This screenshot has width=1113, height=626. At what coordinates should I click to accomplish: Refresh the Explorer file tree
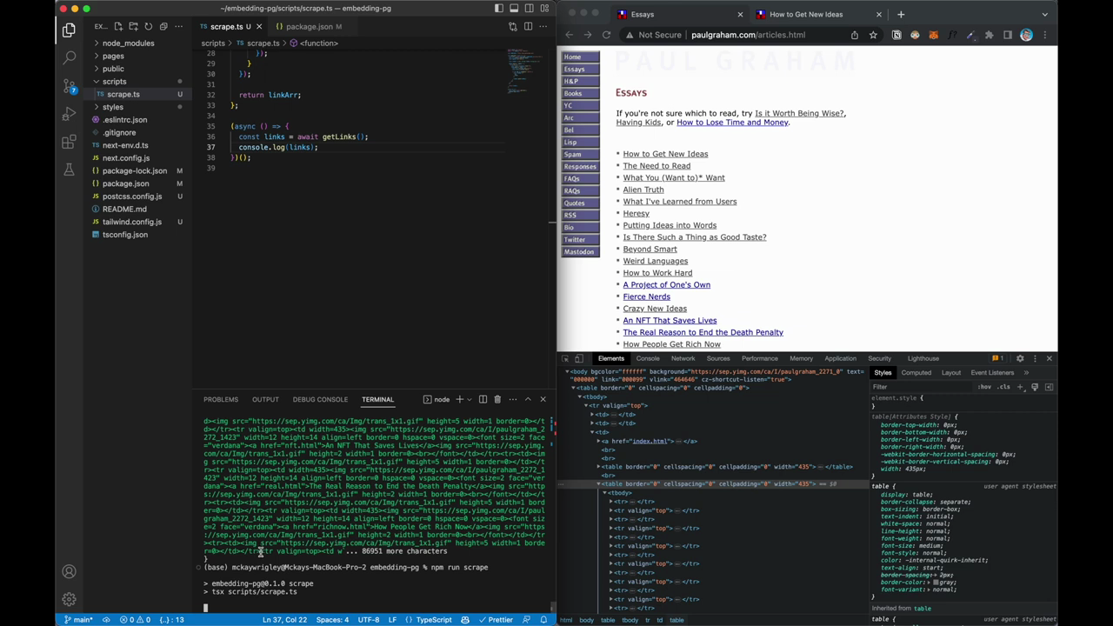149,27
